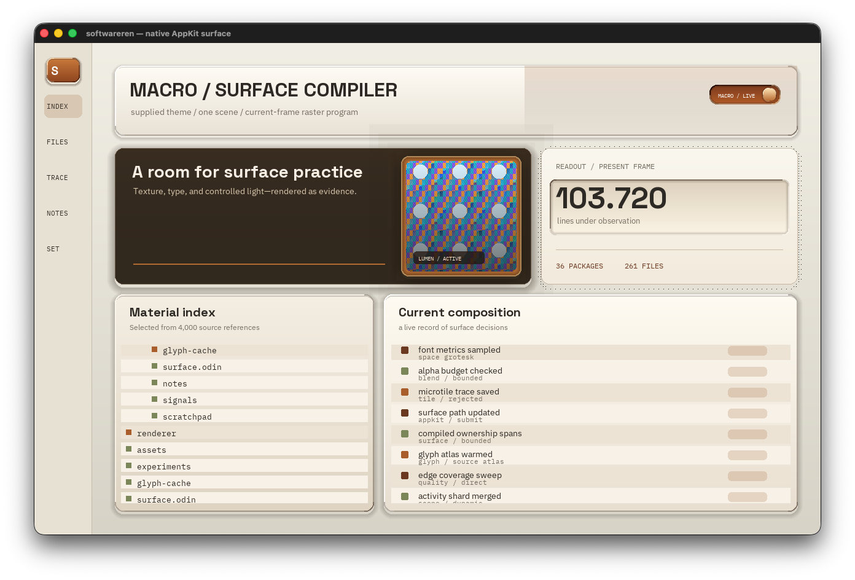855x580 pixels.
Task: Toggle the MACRO / LIVE switch
Action: pos(744,95)
